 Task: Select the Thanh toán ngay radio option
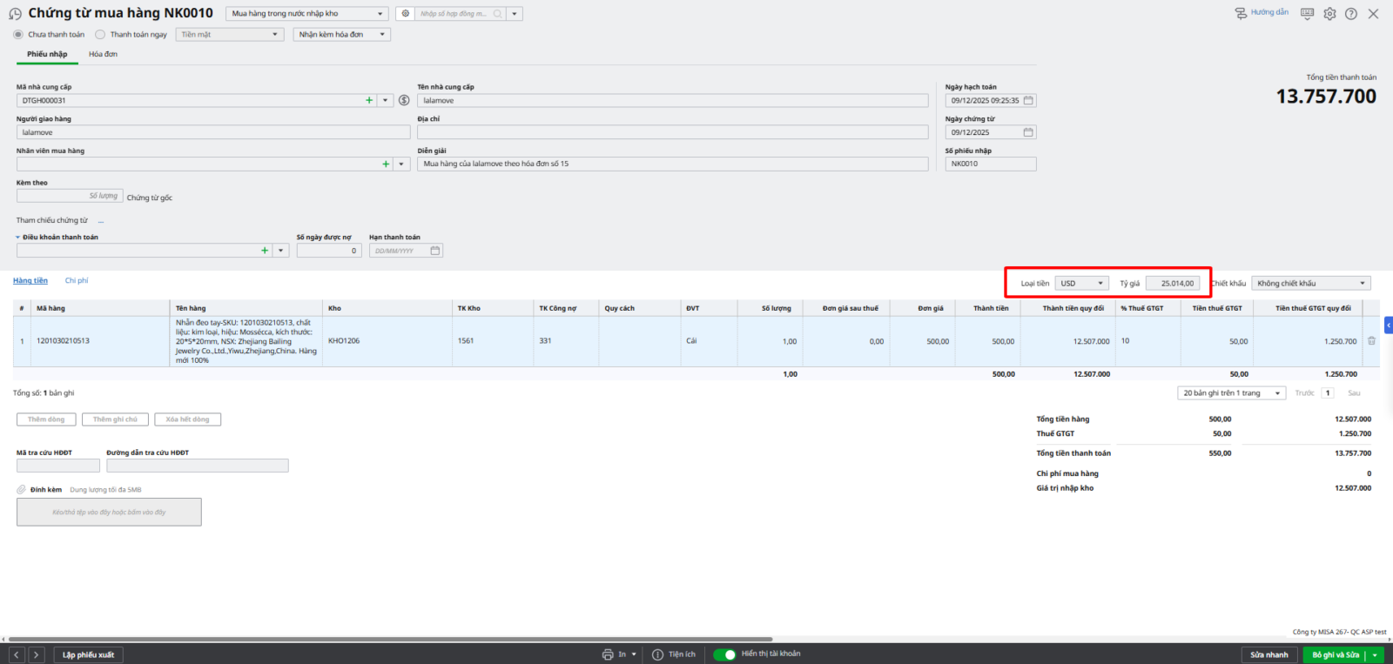(100, 35)
